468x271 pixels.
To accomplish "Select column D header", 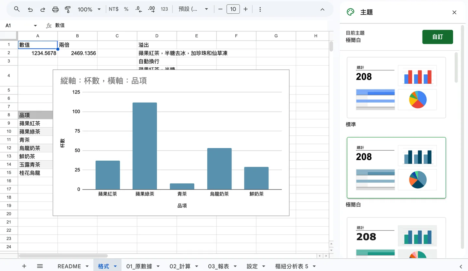I will point(157,36).
